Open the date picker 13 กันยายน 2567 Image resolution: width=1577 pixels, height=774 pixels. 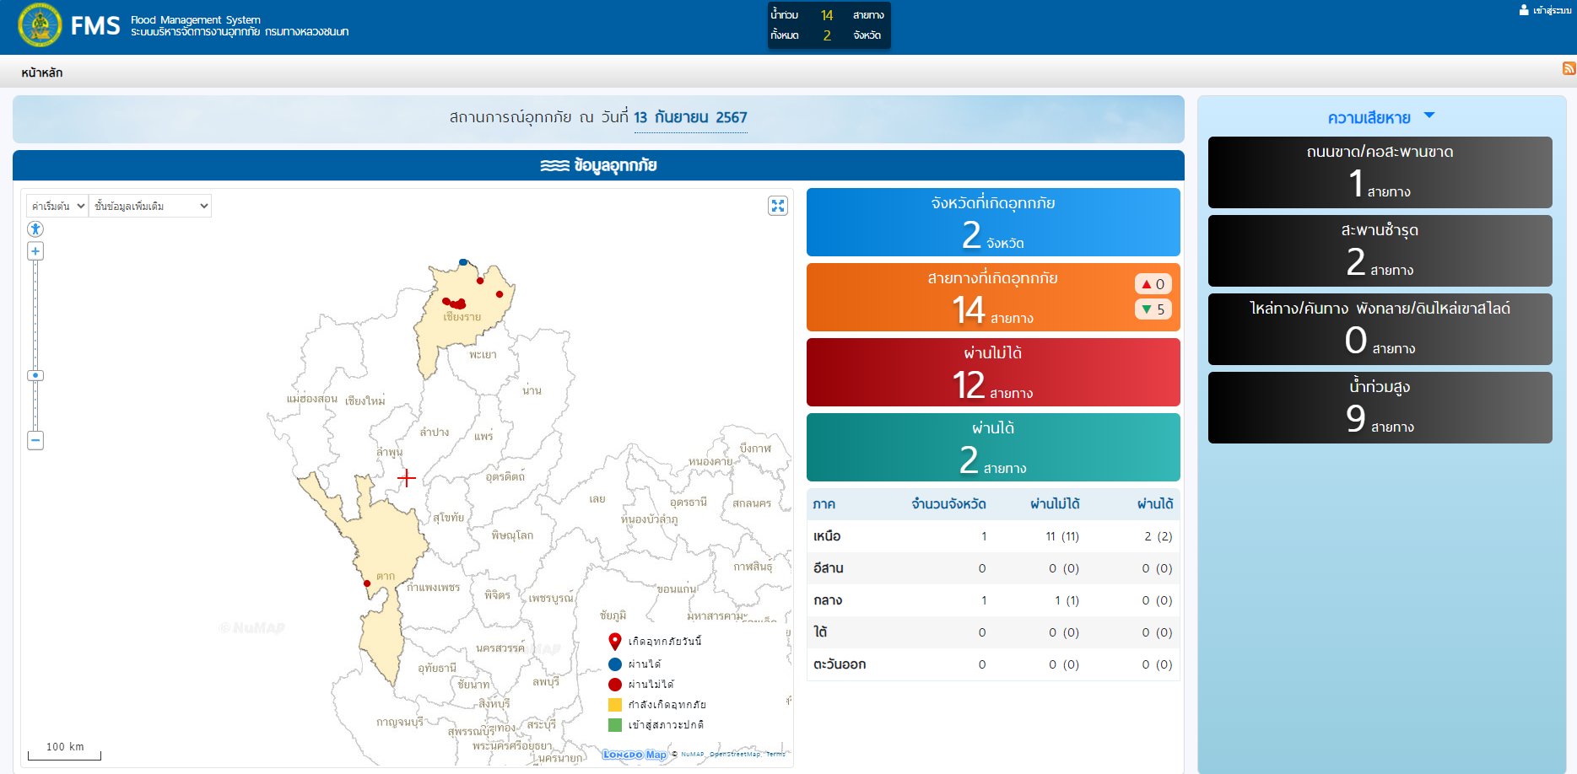(x=690, y=118)
